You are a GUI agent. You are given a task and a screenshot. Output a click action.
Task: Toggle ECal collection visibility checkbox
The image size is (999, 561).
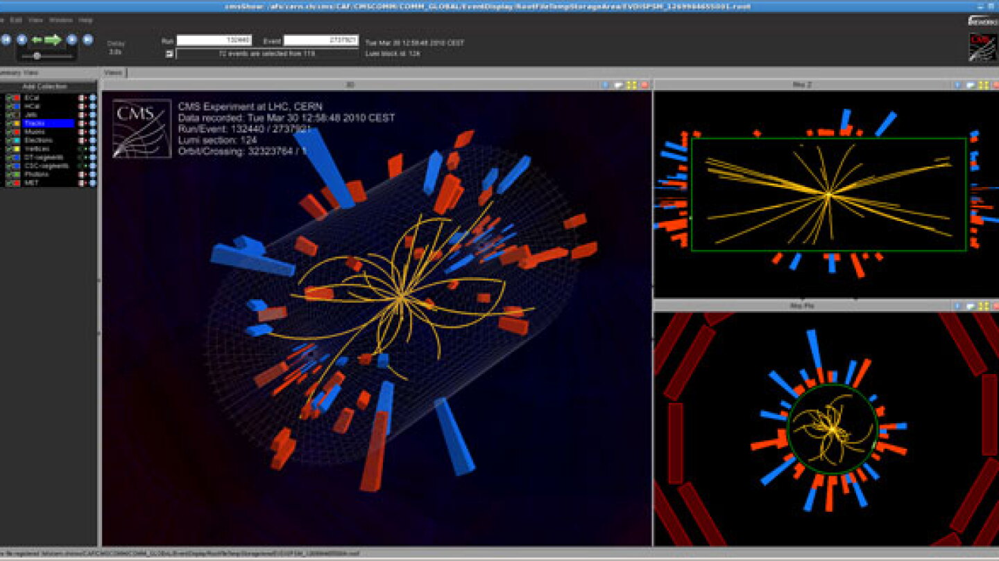[x=8, y=98]
